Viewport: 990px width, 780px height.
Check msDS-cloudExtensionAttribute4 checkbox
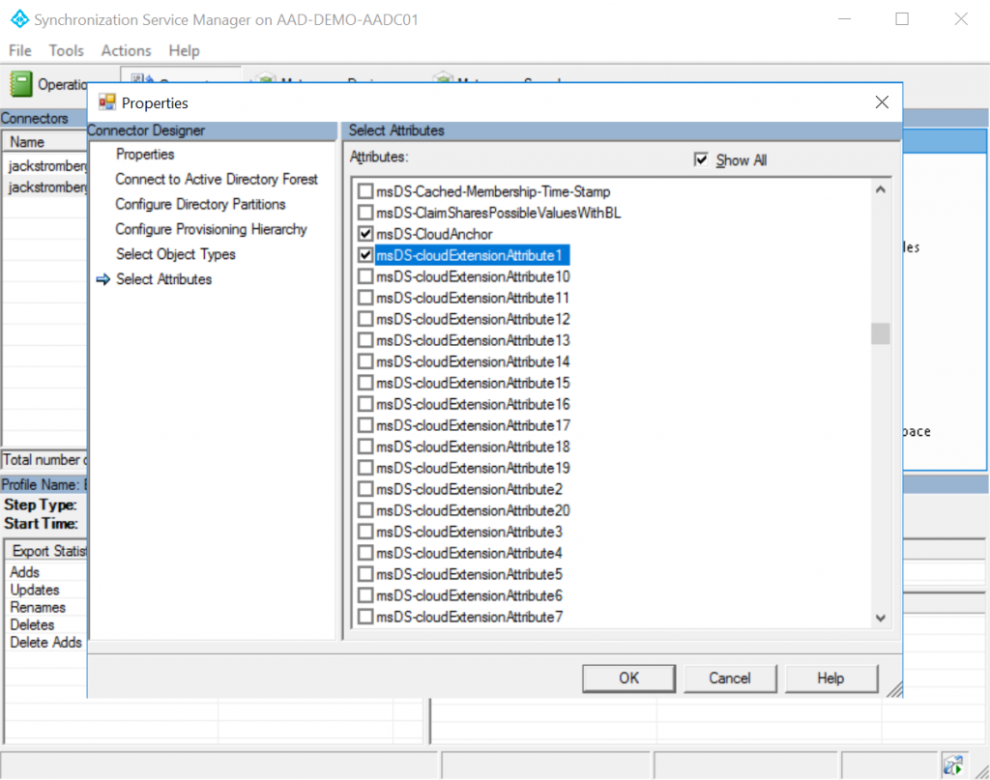pyautogui.click(x=364, y=553)
